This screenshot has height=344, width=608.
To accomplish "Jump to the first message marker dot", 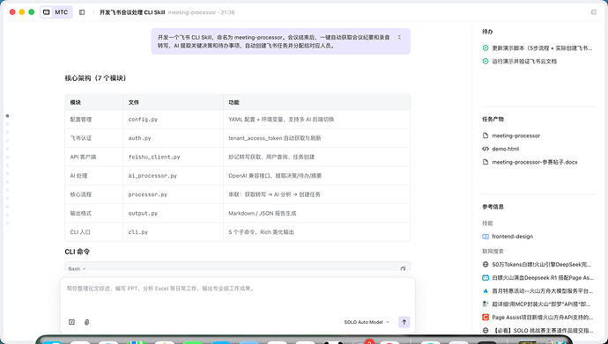I will [x=7, y=116].
